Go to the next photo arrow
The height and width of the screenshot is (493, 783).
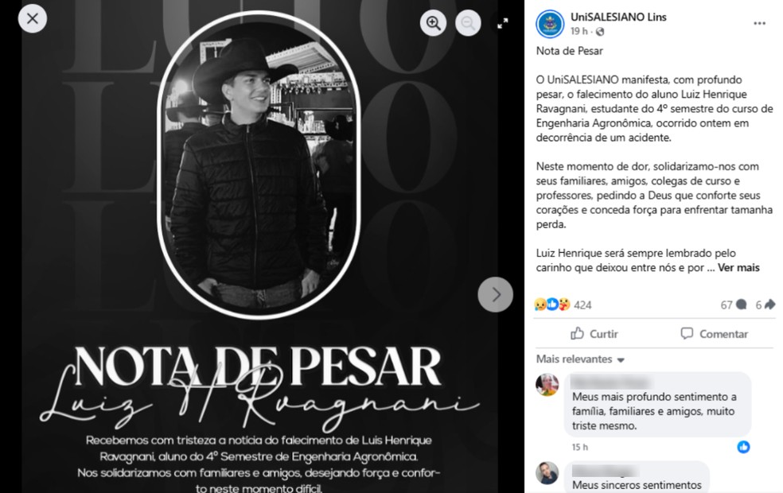point(496,294)
